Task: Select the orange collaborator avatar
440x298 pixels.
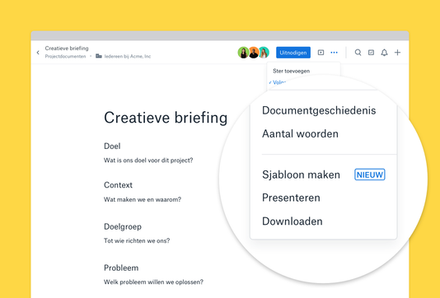Action: (254, 53)
